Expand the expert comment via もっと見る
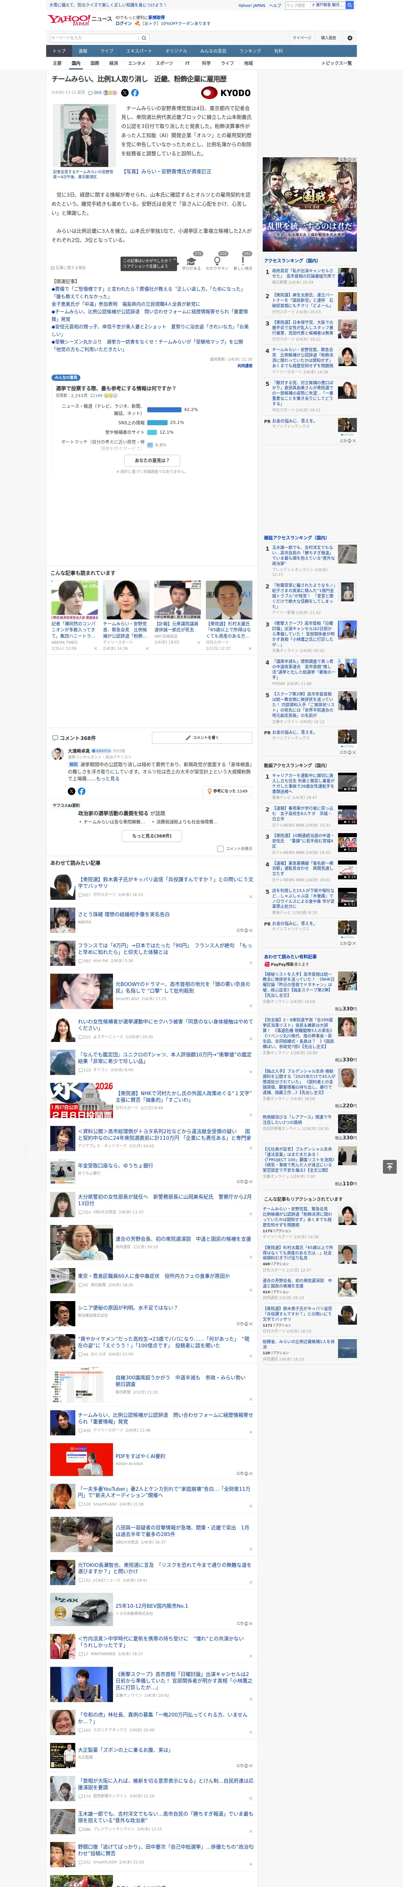 (108, 779)
